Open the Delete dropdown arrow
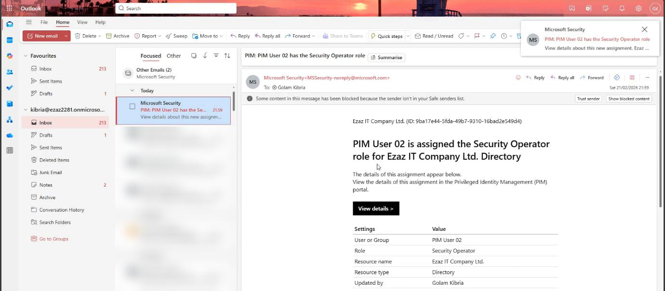The image size is (665, 291). point(100,36)
